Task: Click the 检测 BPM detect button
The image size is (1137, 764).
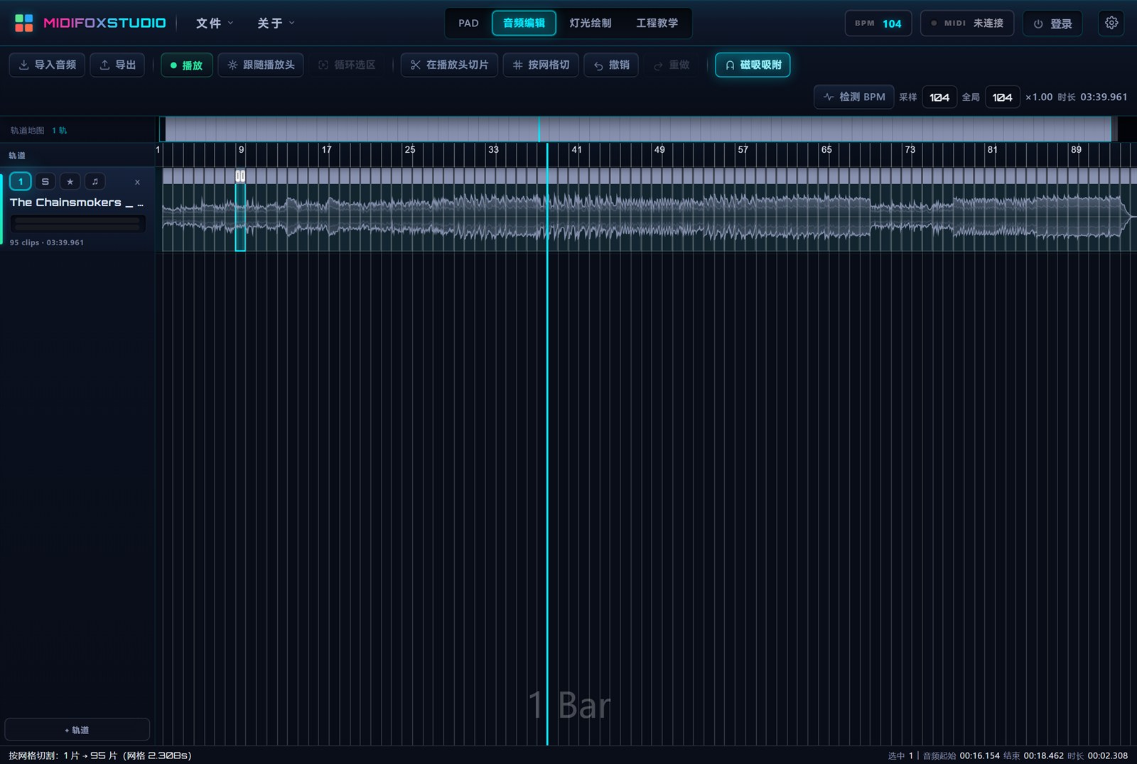Action: (x=853, y=97)
